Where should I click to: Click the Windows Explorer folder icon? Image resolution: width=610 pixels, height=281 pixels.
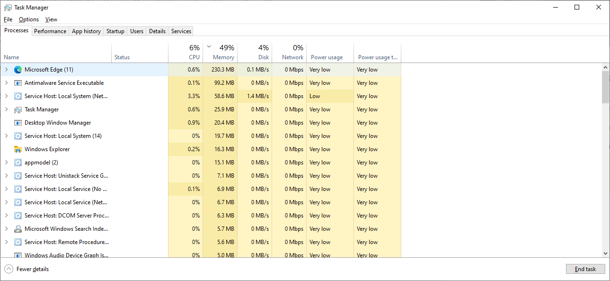tap(18, 149)
